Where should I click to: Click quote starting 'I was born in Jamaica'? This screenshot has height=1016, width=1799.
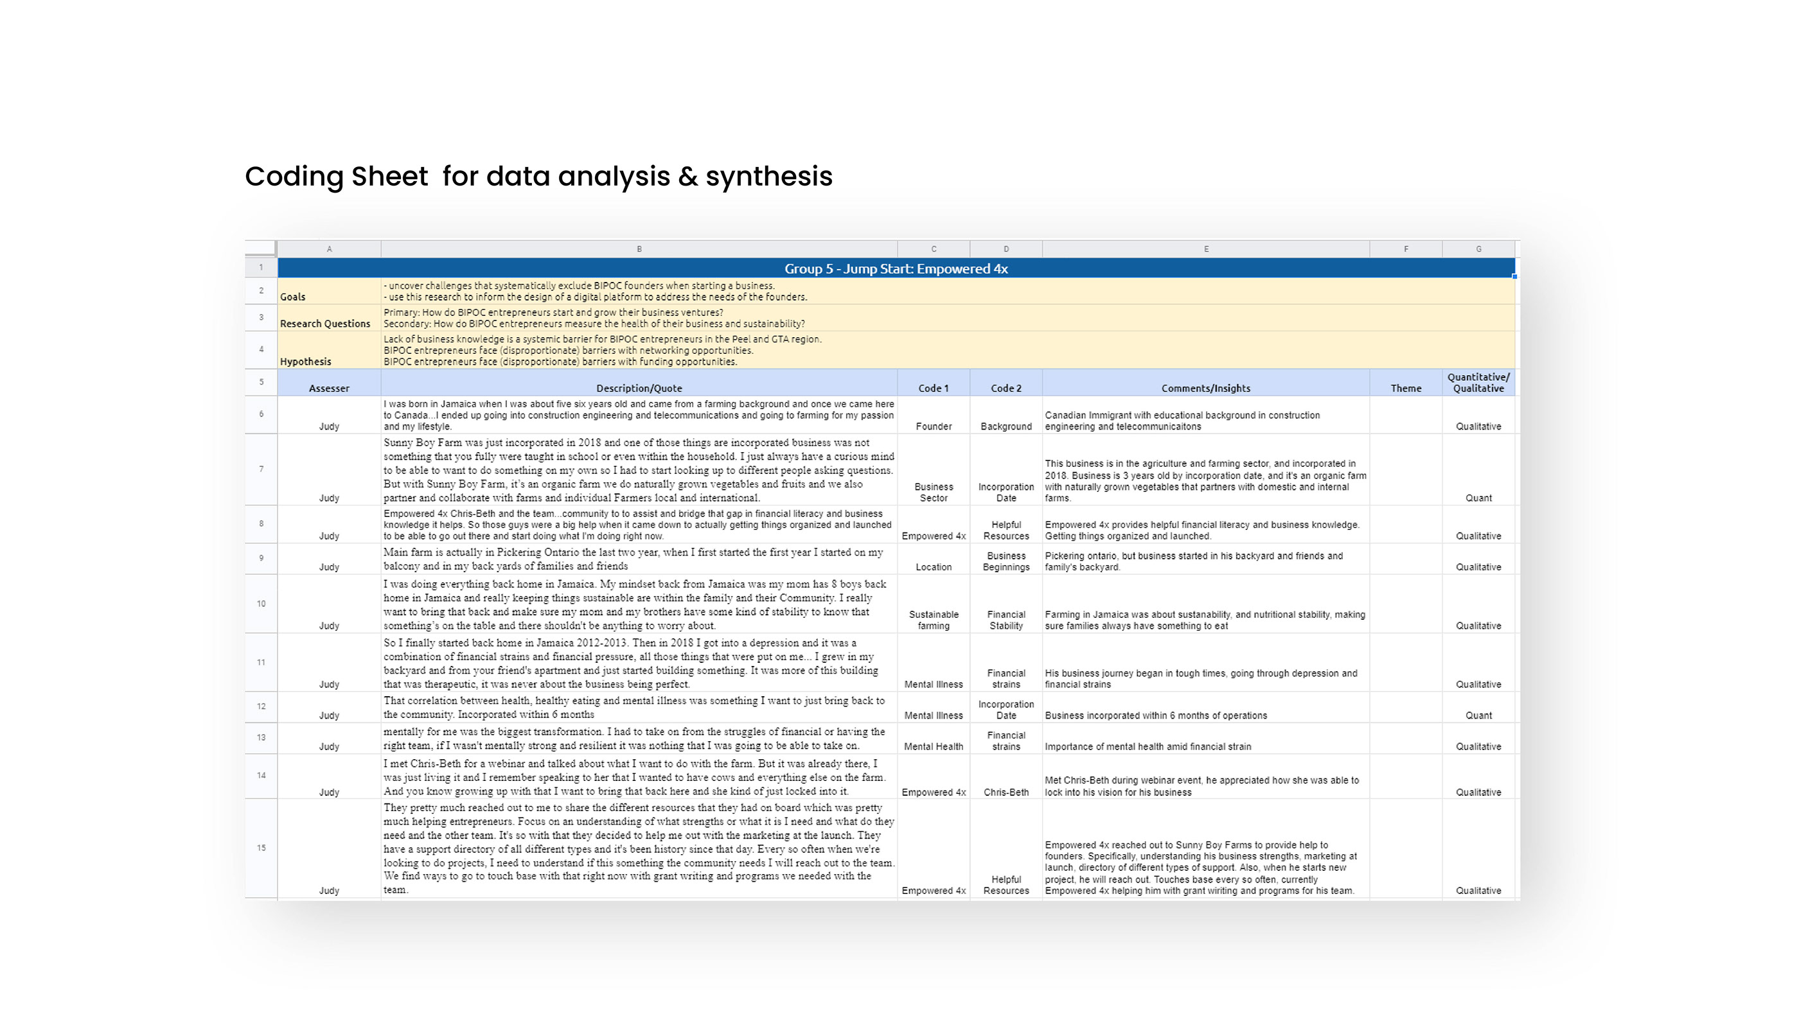639,416
